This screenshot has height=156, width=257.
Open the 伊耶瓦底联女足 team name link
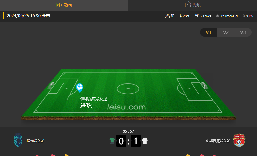coord(218,141)
